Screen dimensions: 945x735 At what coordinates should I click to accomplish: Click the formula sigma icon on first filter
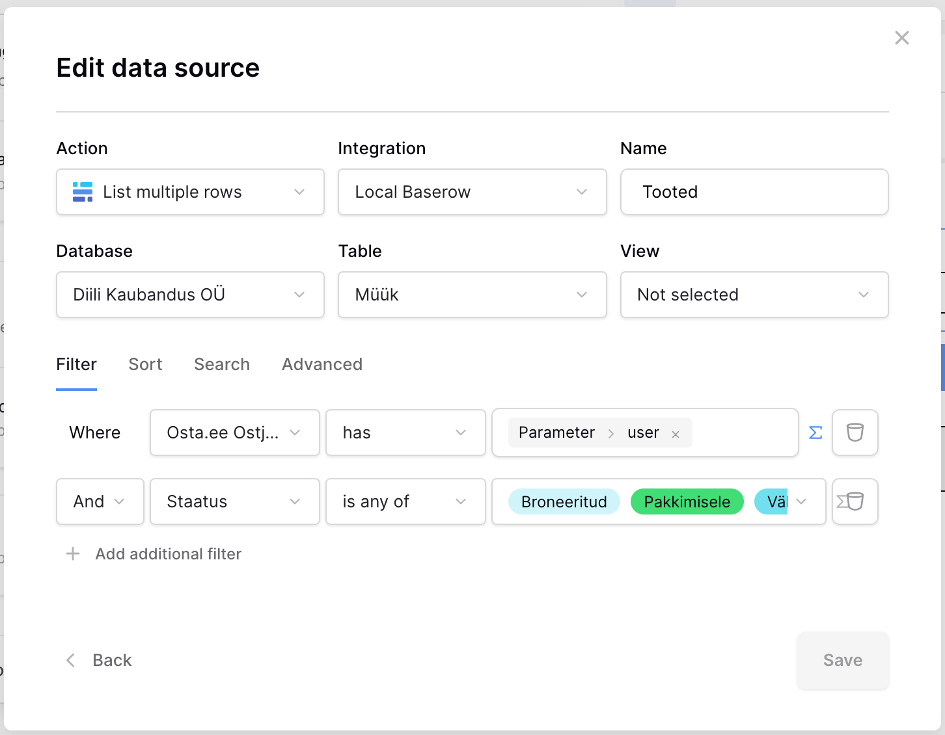coord(815,433)
